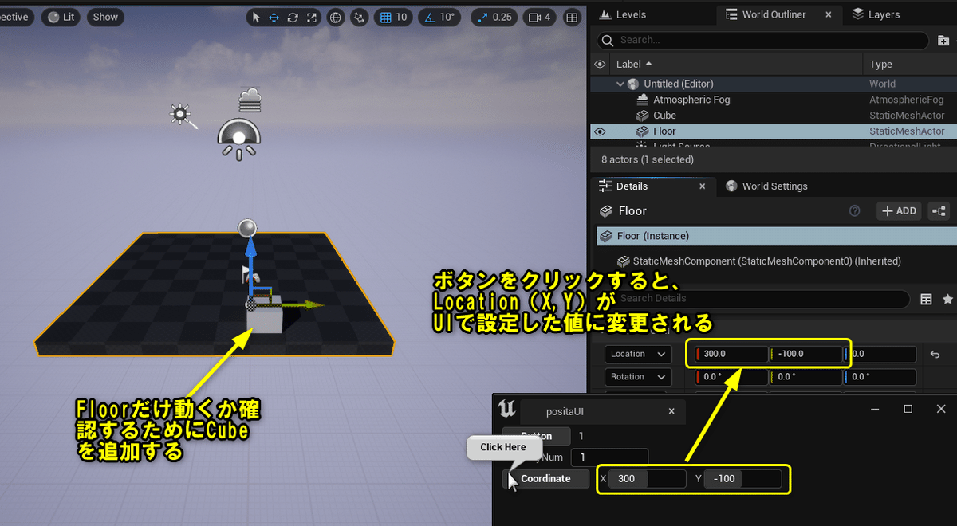Click Location X field showing 300.0
Screen dimensions: 957x526
click(x=732, y=354)
